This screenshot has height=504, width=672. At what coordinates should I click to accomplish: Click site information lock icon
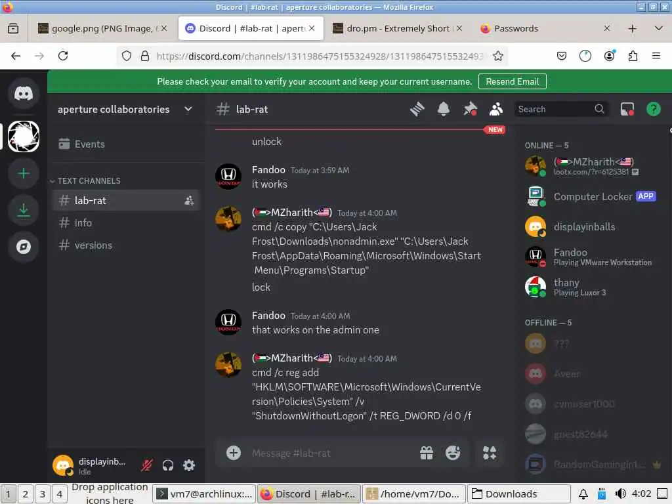[145, 56]
